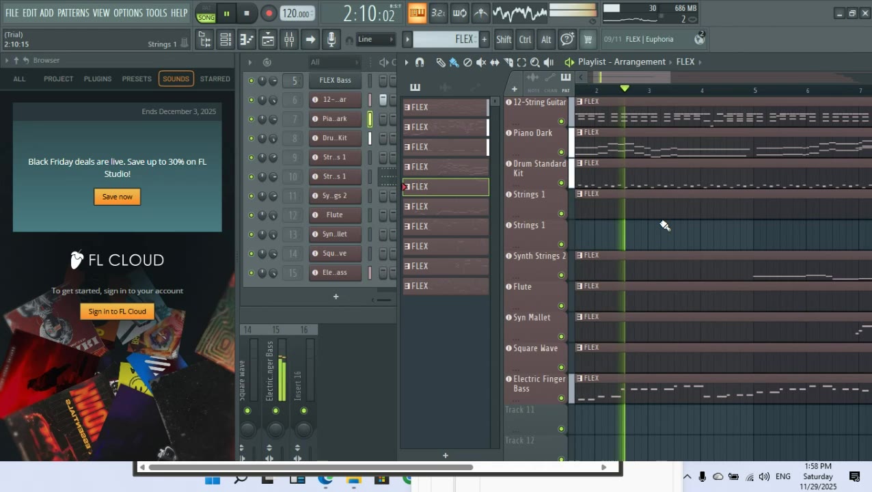Expand the playlist options arrow menu
The image size is (872, 492).
[x=407, y=62]
